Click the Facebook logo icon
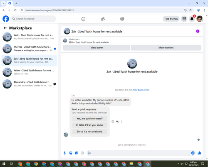This screenshot has width=208, height=167. click(6, 19)
